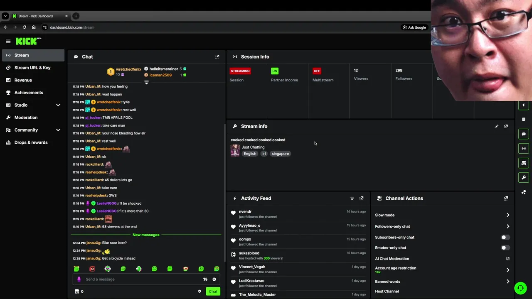Toggle Subscribers-only chat switch
532x299 pixels.
point(505,238)
